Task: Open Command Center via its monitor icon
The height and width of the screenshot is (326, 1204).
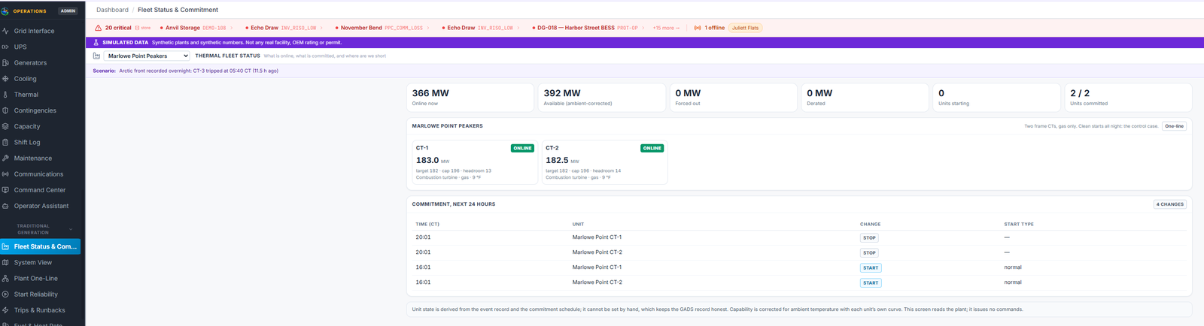Action: [5, 190]
